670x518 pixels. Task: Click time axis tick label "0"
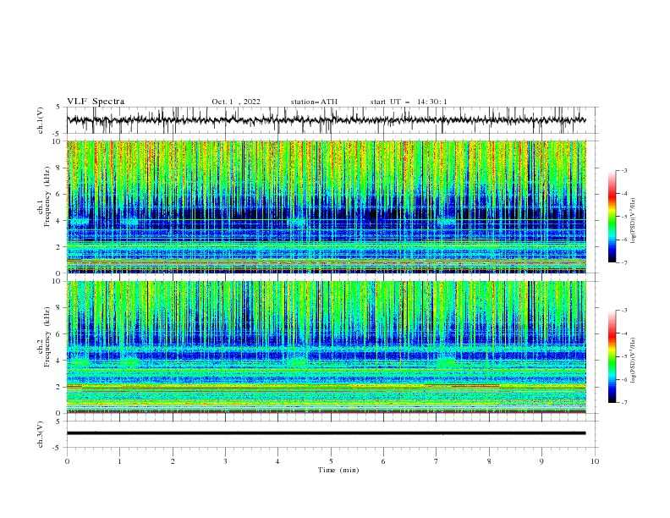click(67, 461)
